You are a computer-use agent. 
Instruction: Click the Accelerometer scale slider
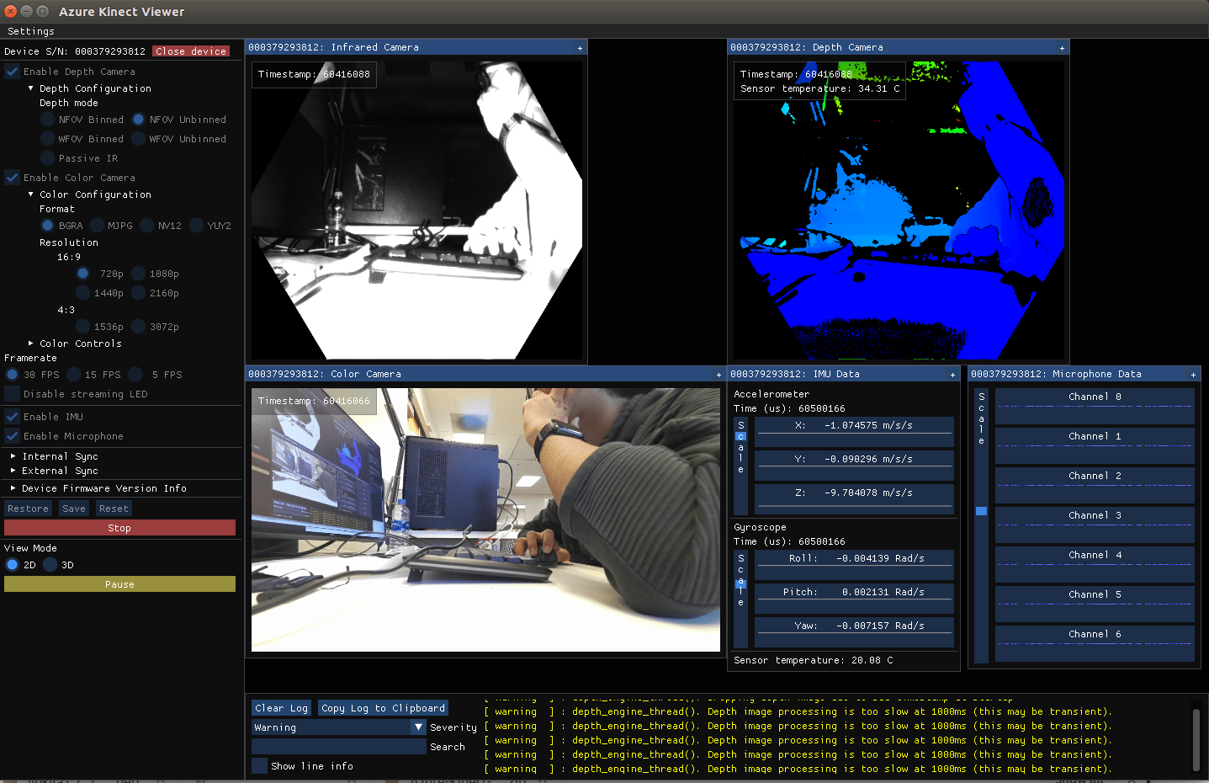click(x=740, y=466)
